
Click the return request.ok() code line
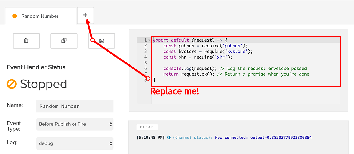pyautogui.click(x=236, y=74)
